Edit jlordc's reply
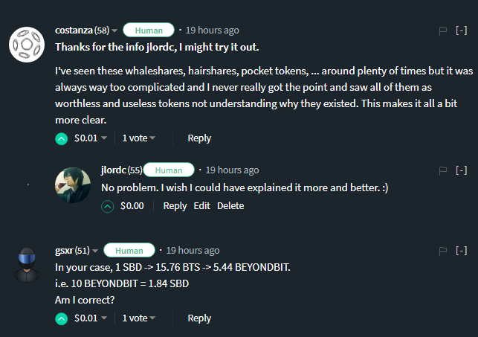The width and height of the screenshot is (478, 337). pyautogui.click(x=202, y=206)
